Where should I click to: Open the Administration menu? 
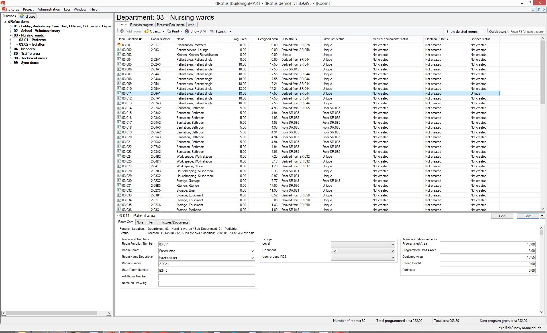coord(49,9)
